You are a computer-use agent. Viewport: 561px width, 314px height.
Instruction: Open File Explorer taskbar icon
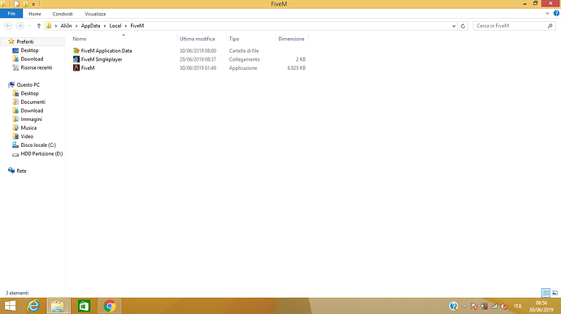point(58,306)
